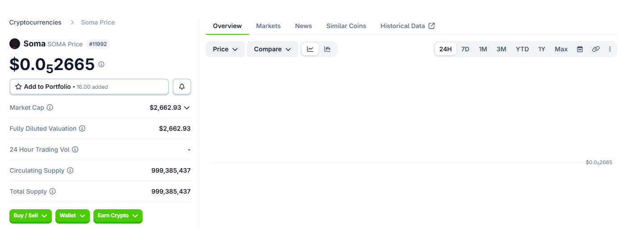The width and height of the screenshot is (619, 228).
Task: Expand the Market Cap value chevron
Action: [x=187, y=108]
